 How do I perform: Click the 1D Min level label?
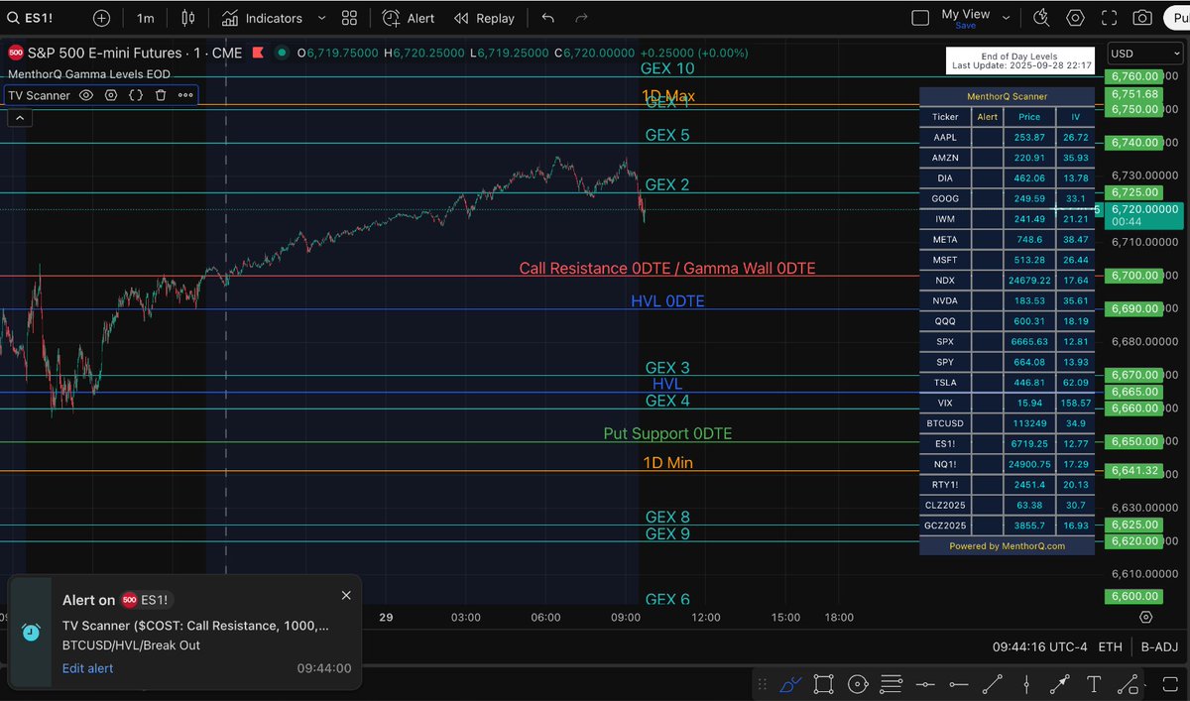pyautogui.click(x=667, y=463)
